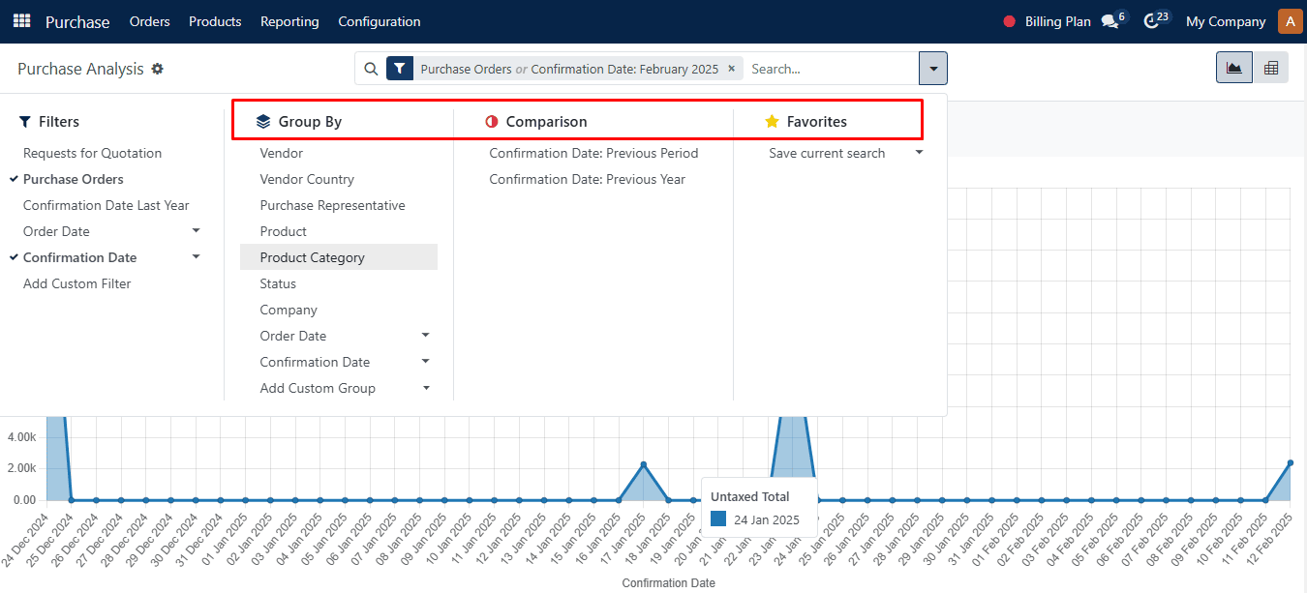Expand the Order Date group by arrow
The image size is (1307, 593).
coord(425,336)
